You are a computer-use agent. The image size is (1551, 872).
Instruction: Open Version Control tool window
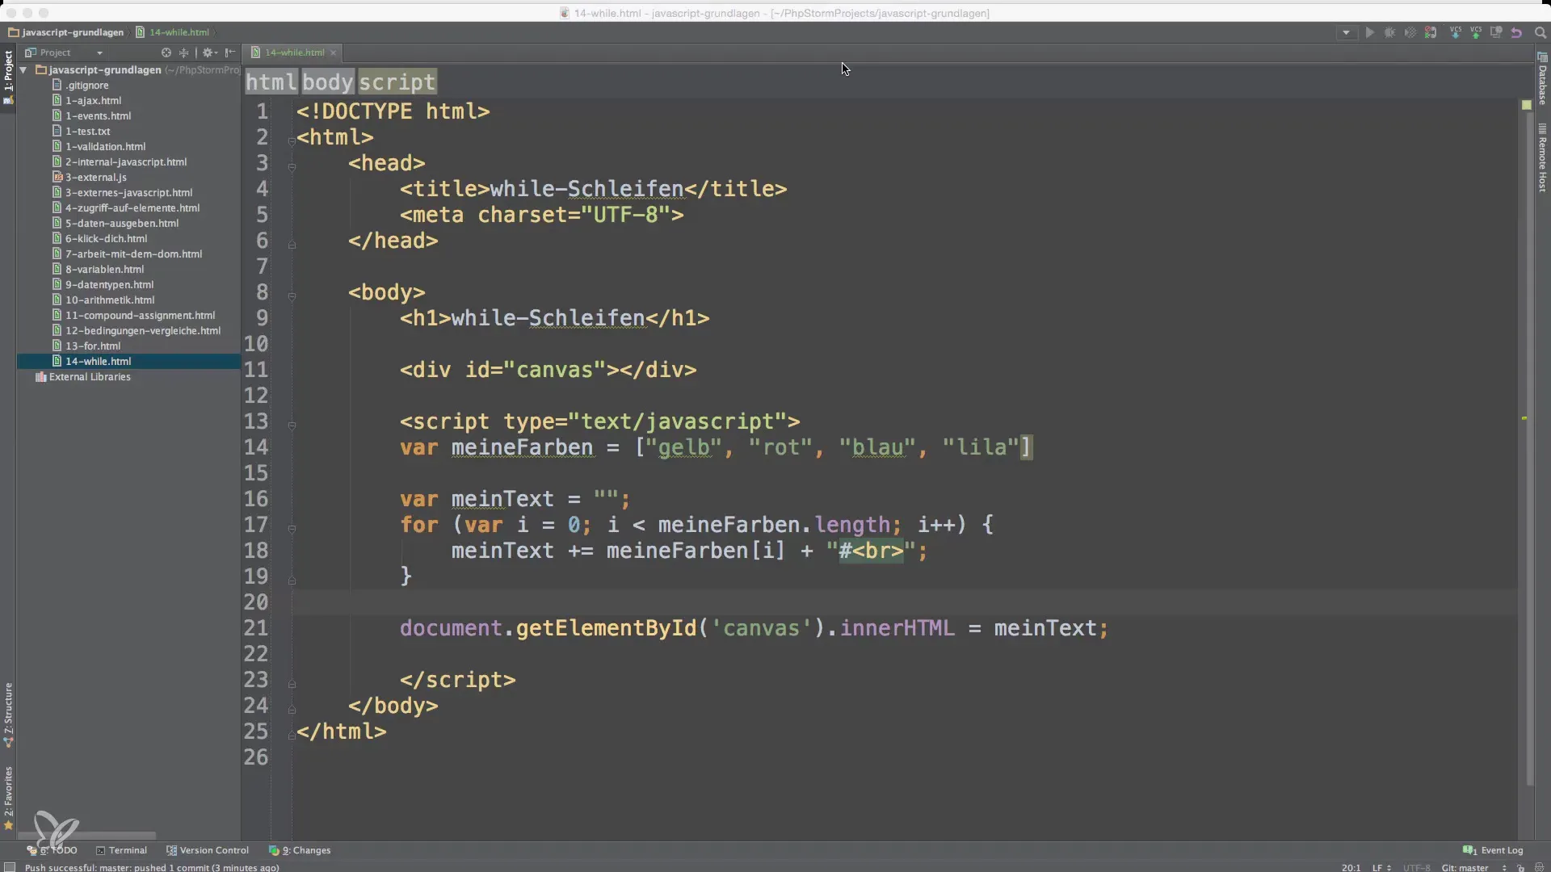pyautogui.click(x=208, y=850)
